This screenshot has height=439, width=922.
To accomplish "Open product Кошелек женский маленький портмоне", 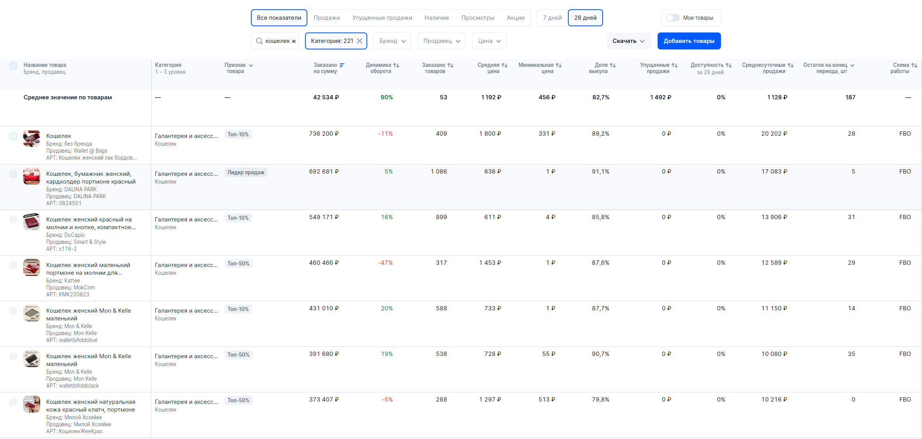I will (x=88, y=269).
